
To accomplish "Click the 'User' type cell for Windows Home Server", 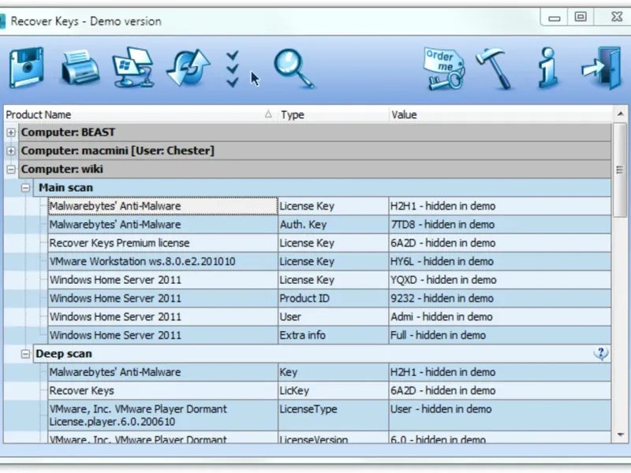I will (333, 317).
